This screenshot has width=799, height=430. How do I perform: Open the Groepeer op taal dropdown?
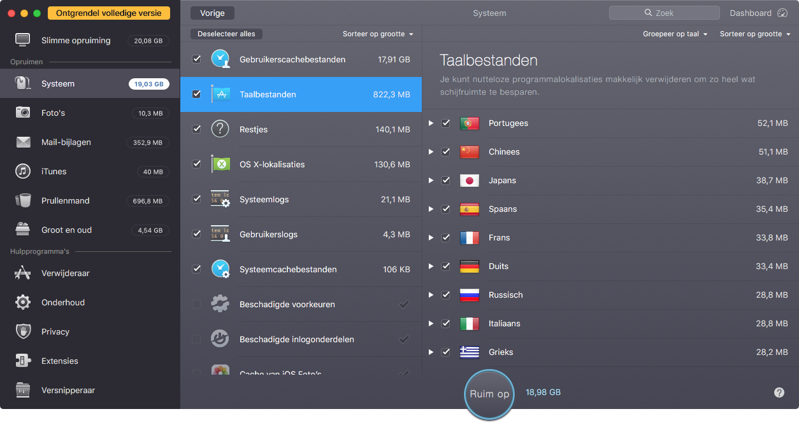[x=675, y=34]
